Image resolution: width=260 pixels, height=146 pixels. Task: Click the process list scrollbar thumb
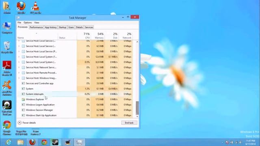[137, 108]
